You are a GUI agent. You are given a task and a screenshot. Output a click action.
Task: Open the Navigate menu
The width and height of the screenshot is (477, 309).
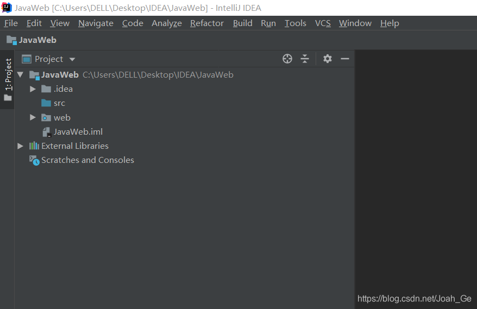pos(96,23)
